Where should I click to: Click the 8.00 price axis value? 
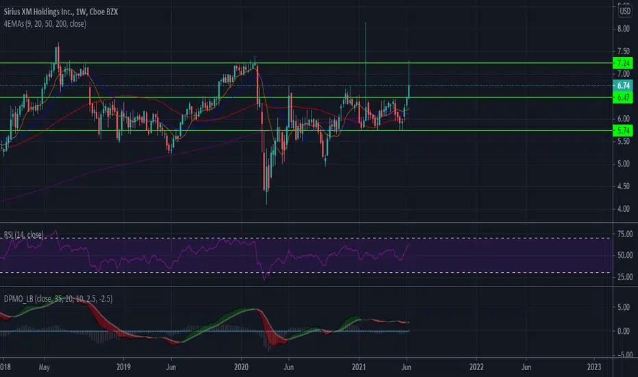point(624,29)
